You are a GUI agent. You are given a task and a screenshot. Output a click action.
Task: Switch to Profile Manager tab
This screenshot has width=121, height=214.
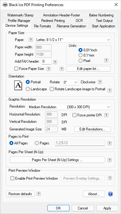click(19, 21)
